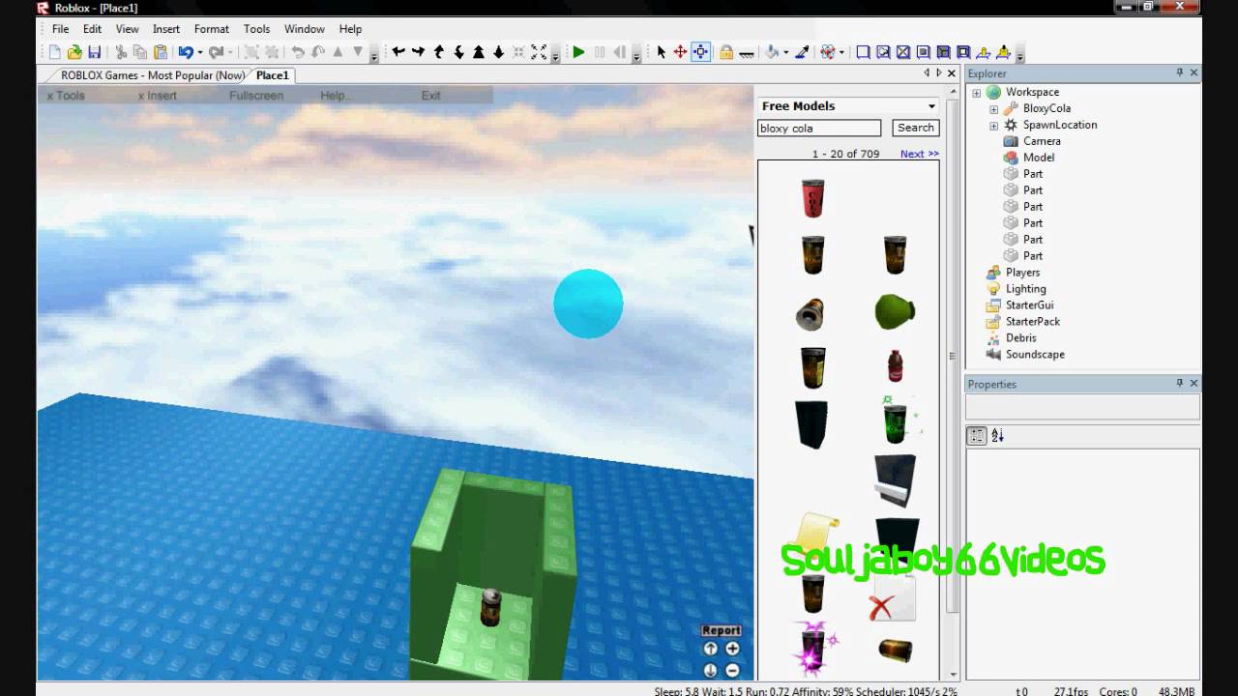Click the camera pan left arrow
The image size is (1238, 696).
click(398, 52)
